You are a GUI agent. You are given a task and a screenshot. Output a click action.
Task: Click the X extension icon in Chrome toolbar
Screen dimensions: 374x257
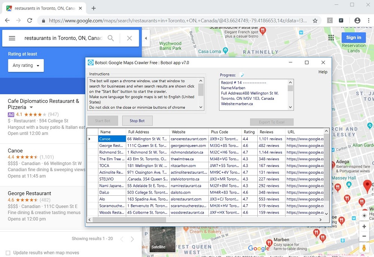[341, 21]
